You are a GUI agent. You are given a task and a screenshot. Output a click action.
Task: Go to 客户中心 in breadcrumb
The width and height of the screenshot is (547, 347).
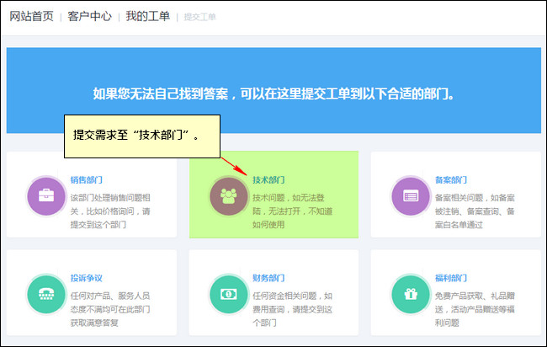coord(90,16)
